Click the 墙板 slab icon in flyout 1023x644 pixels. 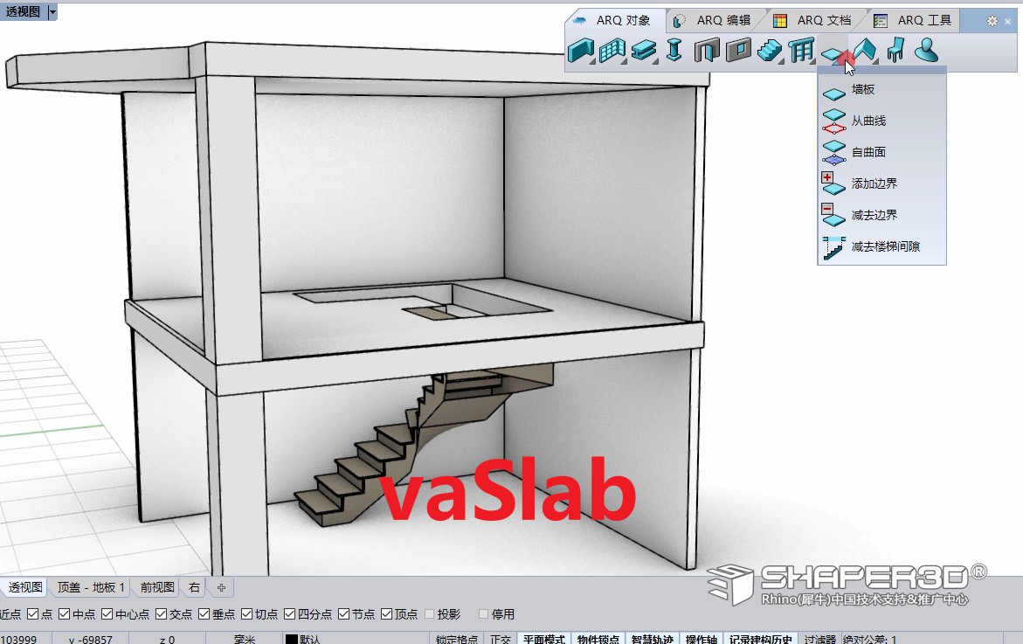click(833, 93)
